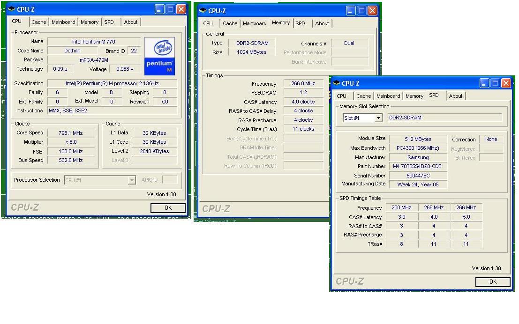
Task: Open About tab in right SPD window
Action: click(456, 96)
